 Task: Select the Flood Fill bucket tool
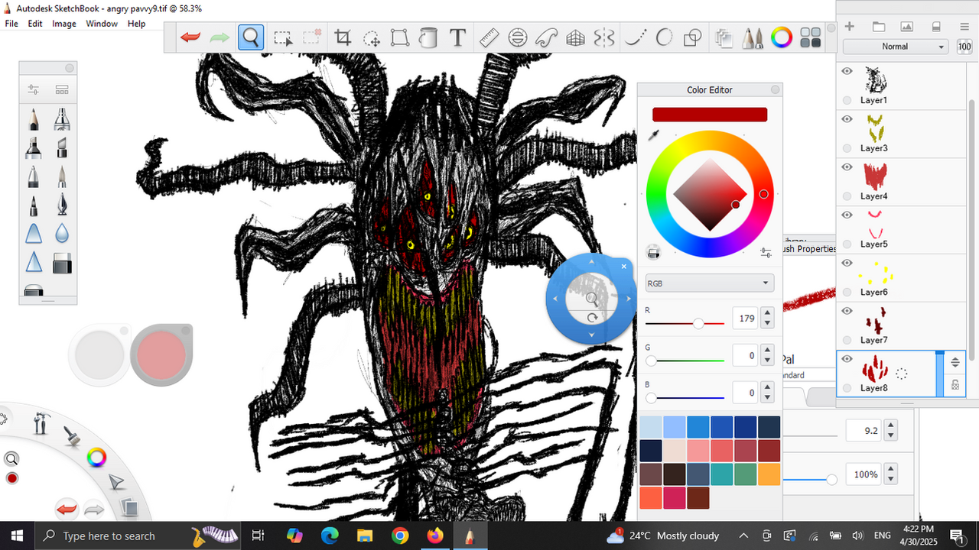coord(428,37)
